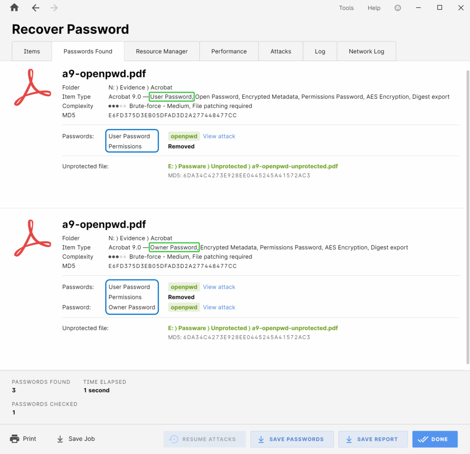Screen dimensions: 470x454
Task: Click the vertical scrollbar in results list
Action: pyautogui.click(x=468, y=216)
